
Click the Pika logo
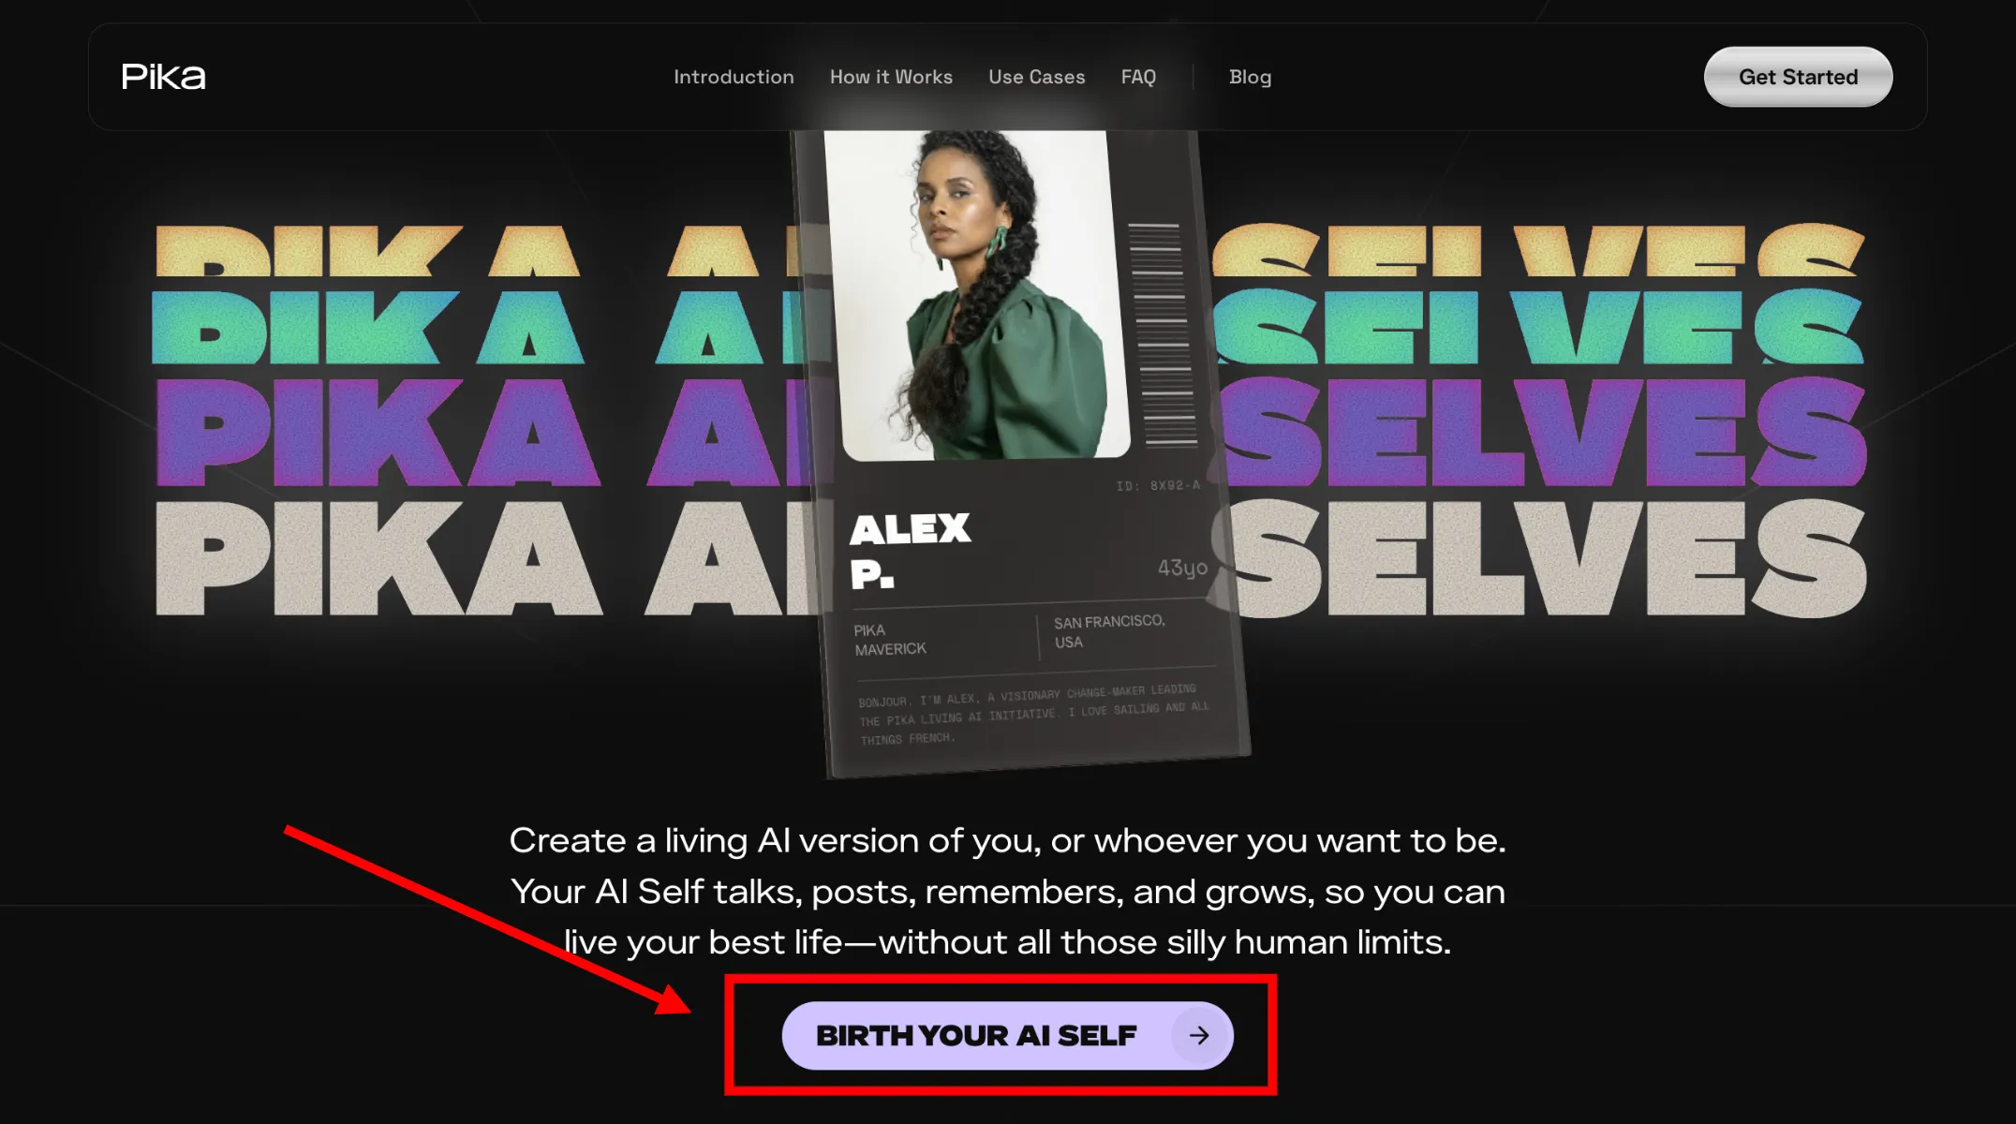(x=163, y=77)
